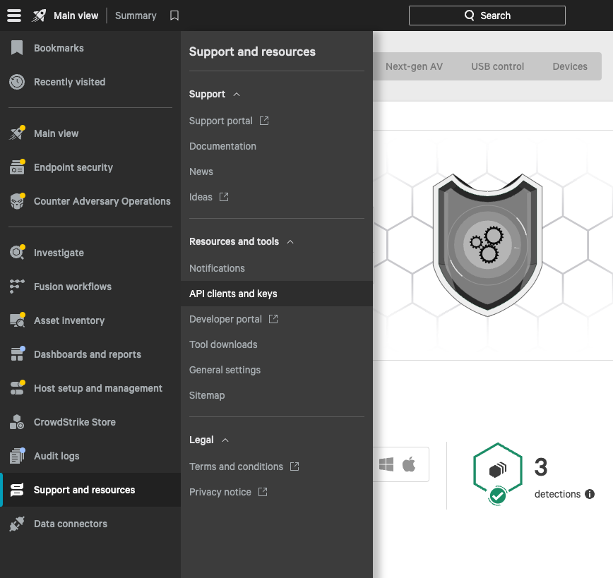613x578 pixels.
Task: Collapse Resources and tools section
Action: pos(290,242)
